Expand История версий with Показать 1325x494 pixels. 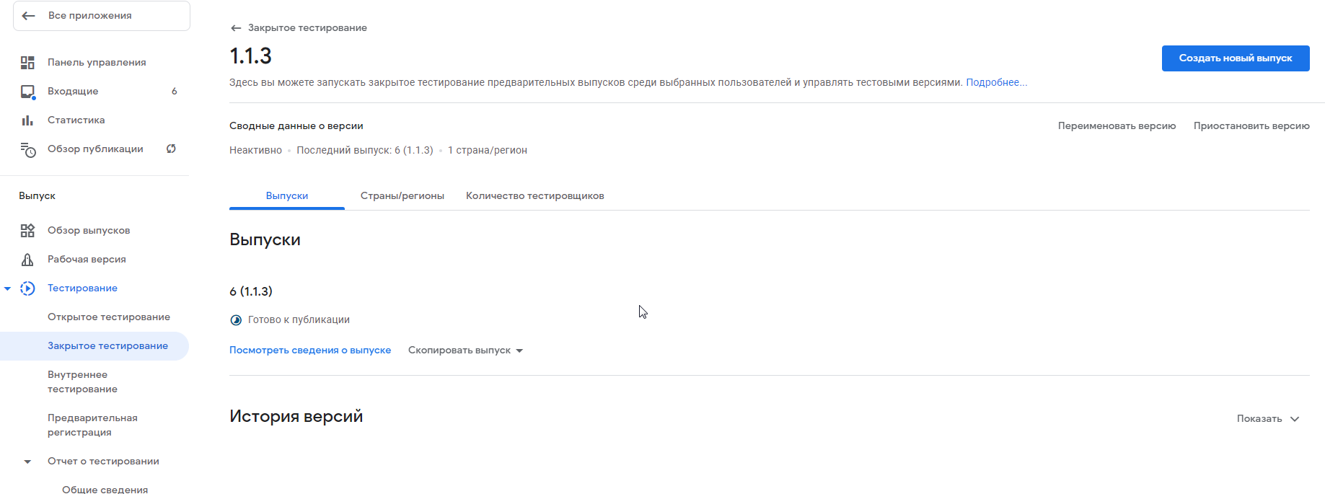1268,418
